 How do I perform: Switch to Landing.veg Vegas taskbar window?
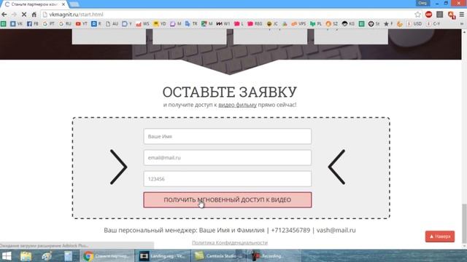point(163,255)
